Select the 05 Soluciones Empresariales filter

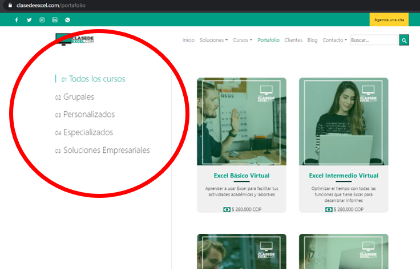click(102, 150)
